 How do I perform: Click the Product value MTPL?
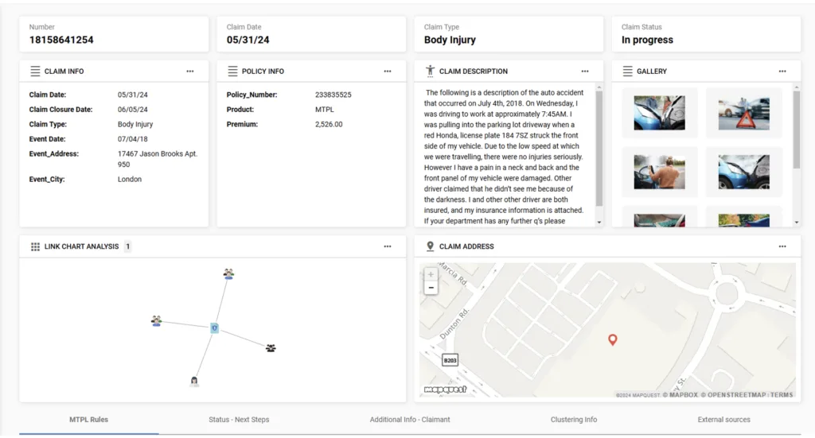325,110
